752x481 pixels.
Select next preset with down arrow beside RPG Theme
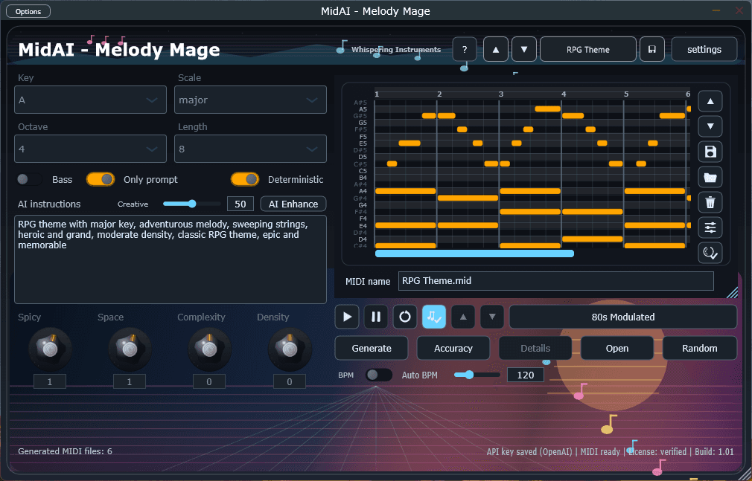(523, 49)
